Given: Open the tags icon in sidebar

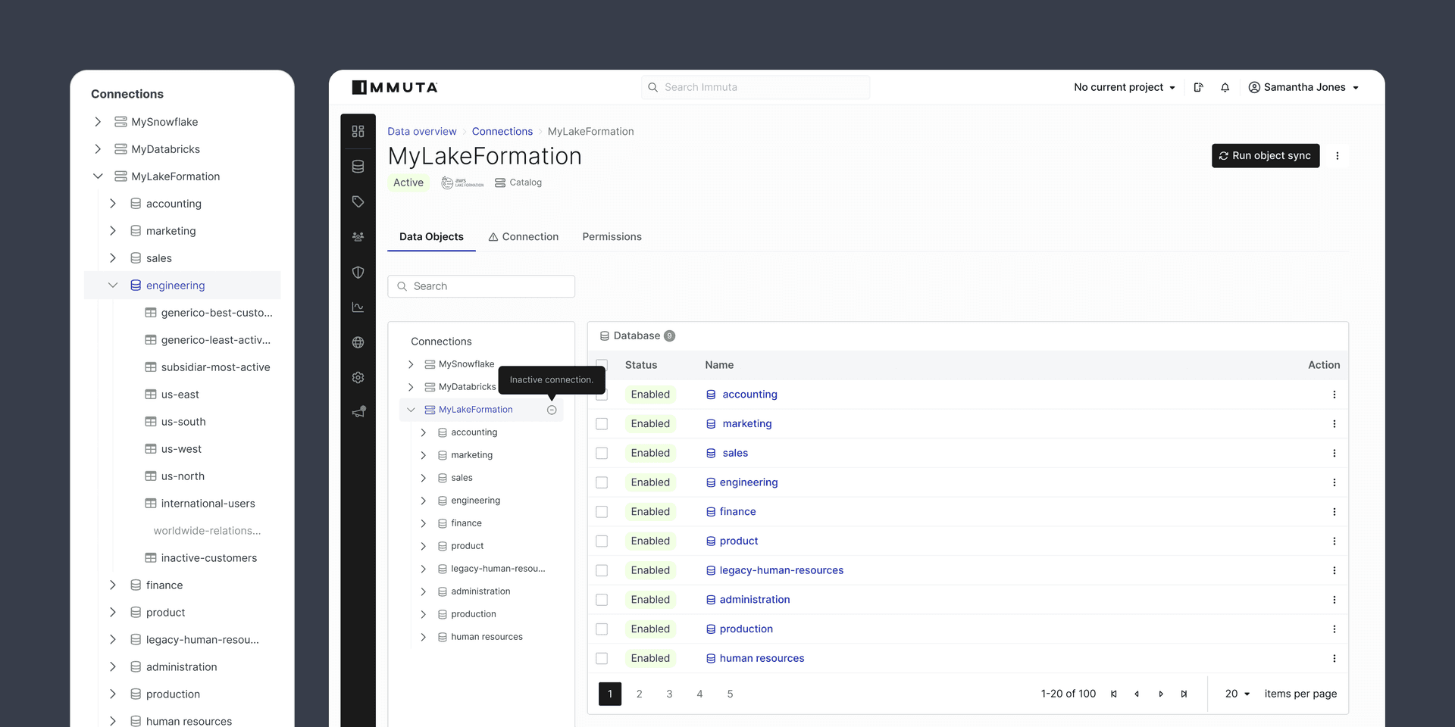Looking at the screenshot, I should pos(358,201).
